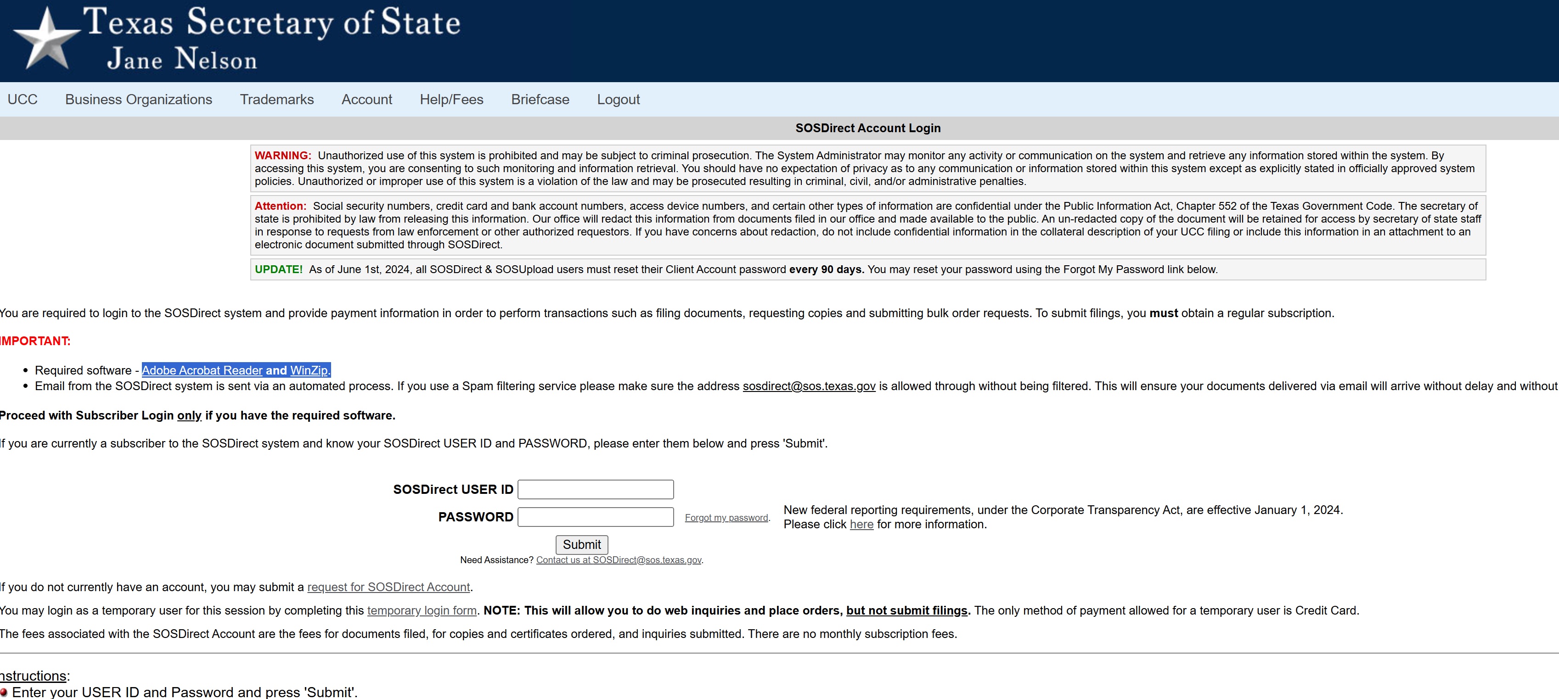The height and width of the screenshot is (699, 1559).
Task: Open the Help/Fees menu
Action: click(451, 99)
